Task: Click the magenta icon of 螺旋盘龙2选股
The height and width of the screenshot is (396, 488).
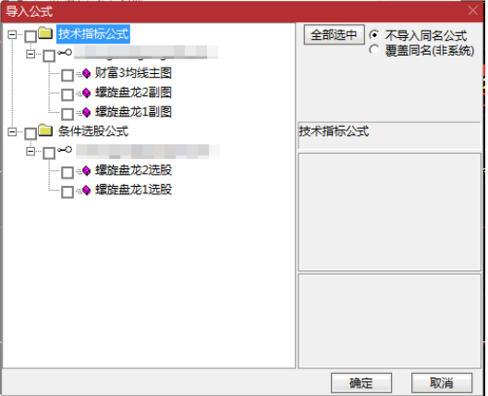Action: click(86, 170)
